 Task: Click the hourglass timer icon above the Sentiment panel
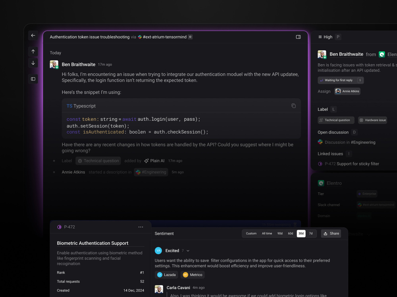pyautogui.click(x=295, y=225)
